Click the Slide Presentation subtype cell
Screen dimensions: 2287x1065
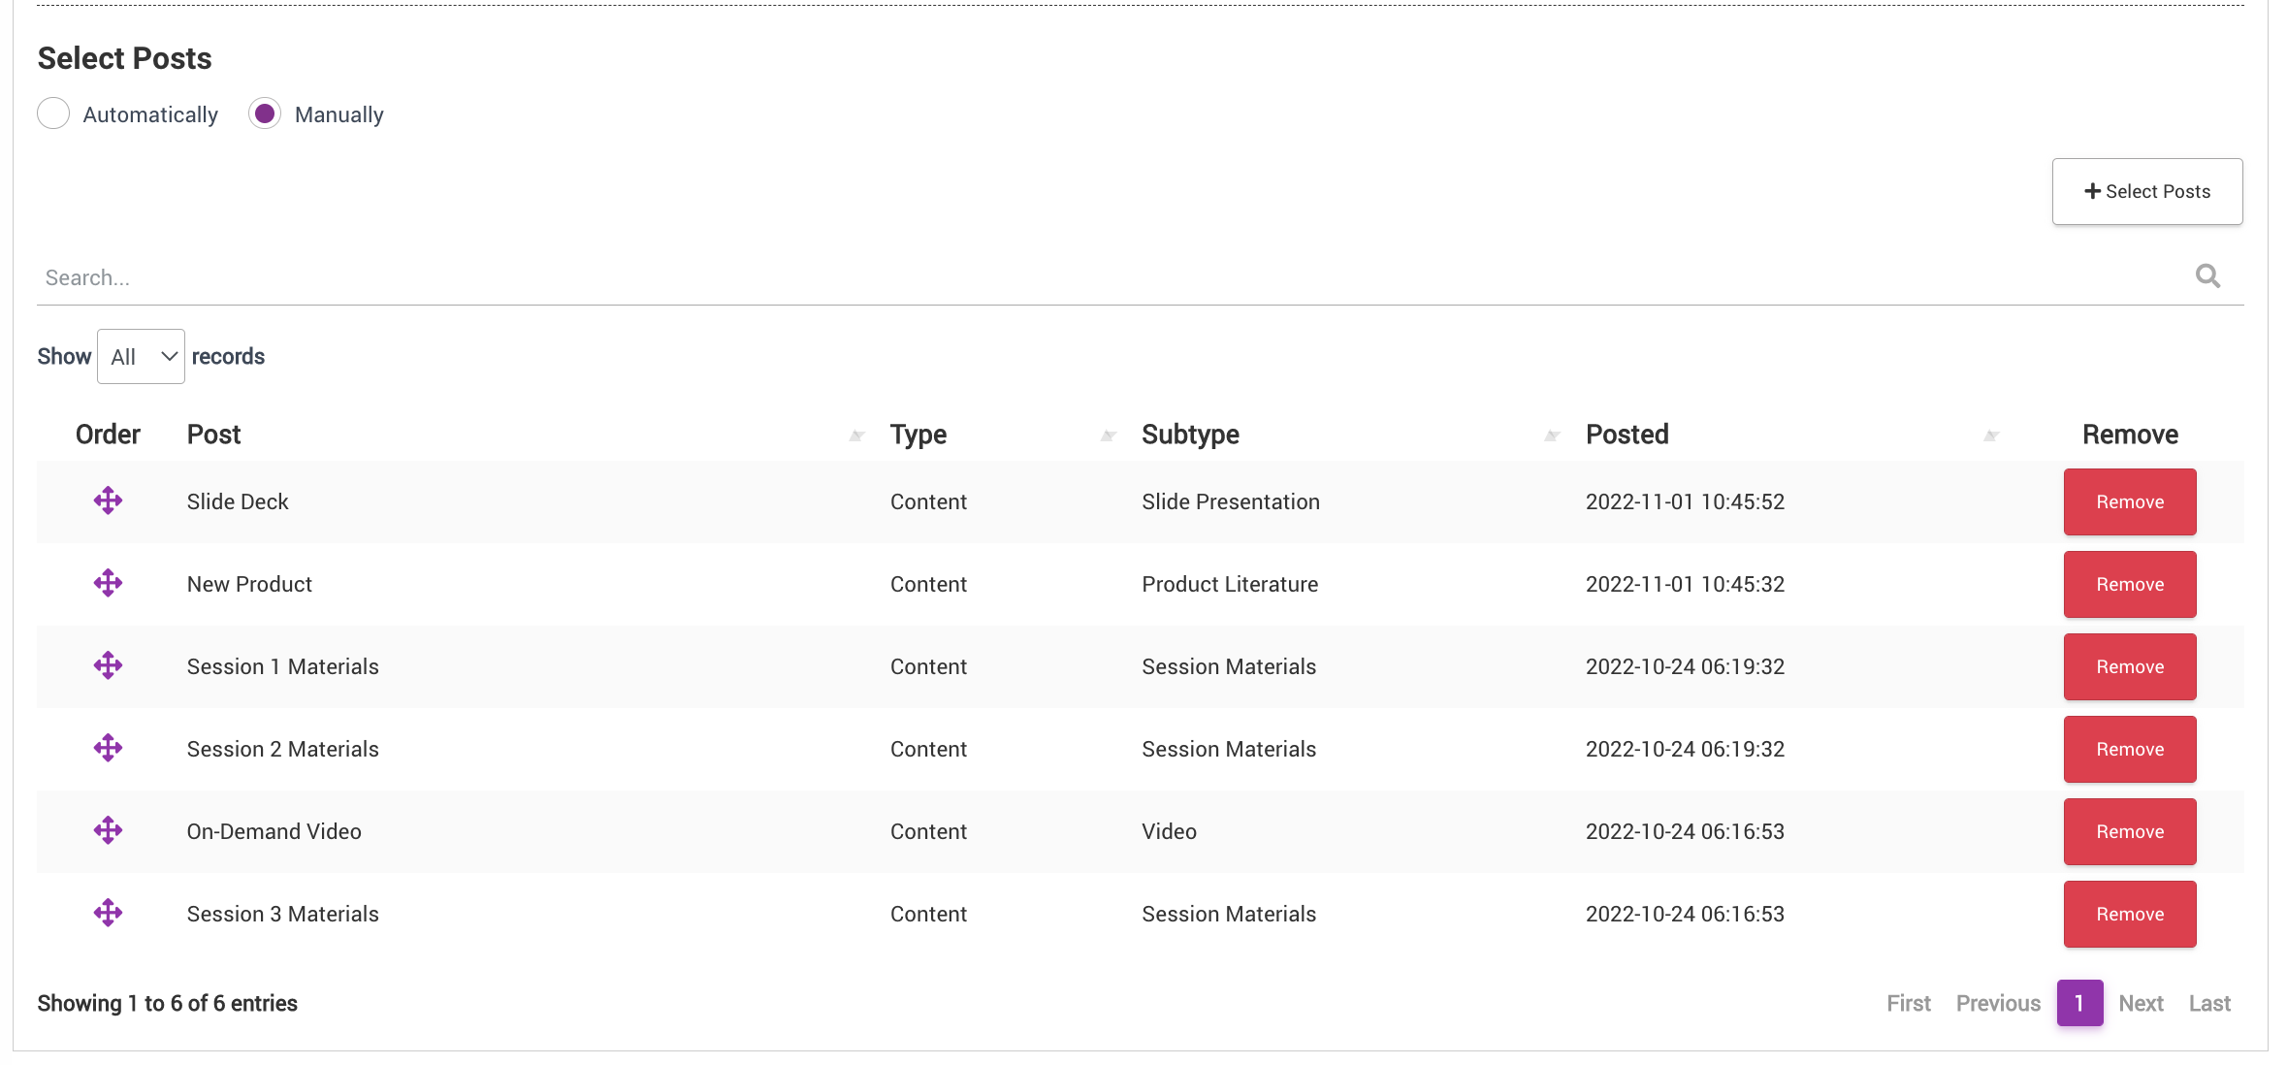1230,501
